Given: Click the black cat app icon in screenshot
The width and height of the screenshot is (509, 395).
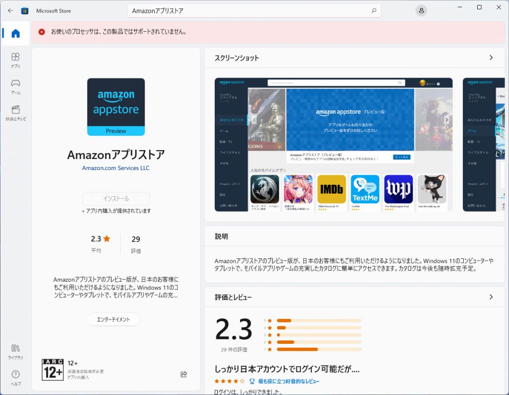Looking at the screenshot, I should pyautogui.click(x=432, y=189).
